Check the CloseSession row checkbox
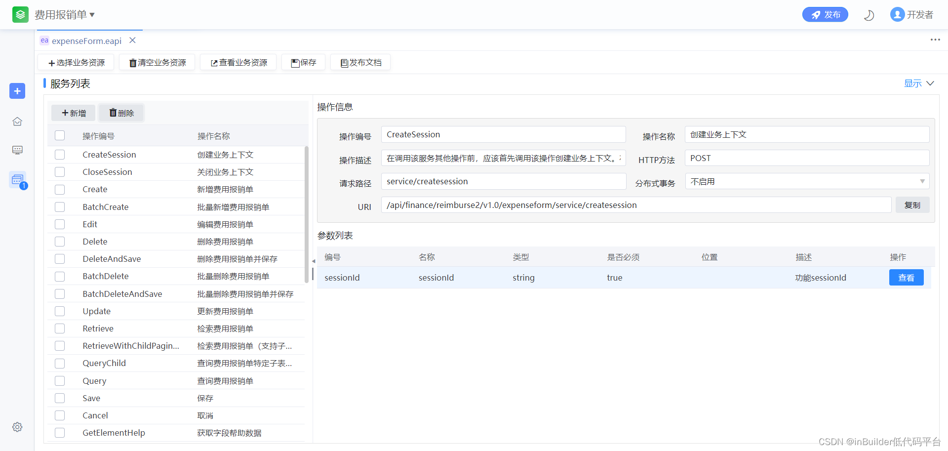The width and height of the screenshot is (948, 451). pyautogui.click(x=60, y=172)
